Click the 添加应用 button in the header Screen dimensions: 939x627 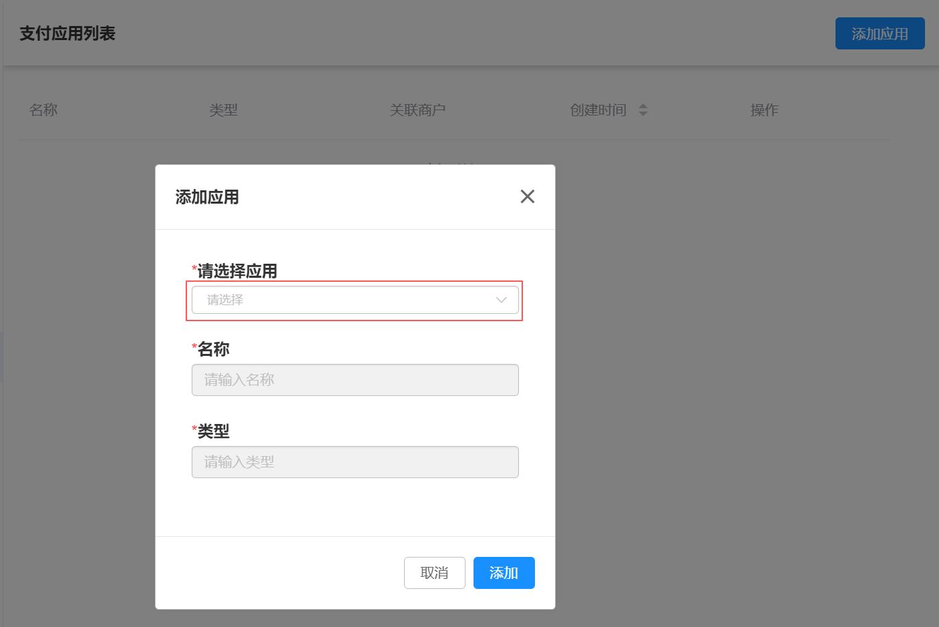point(880,33)
